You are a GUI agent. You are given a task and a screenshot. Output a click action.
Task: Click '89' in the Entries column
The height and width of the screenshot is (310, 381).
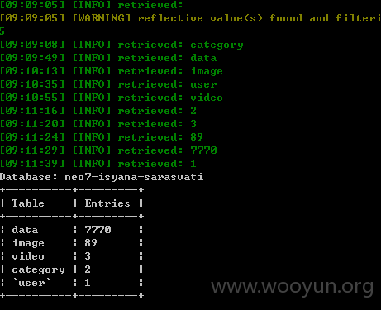click(91, 243)
